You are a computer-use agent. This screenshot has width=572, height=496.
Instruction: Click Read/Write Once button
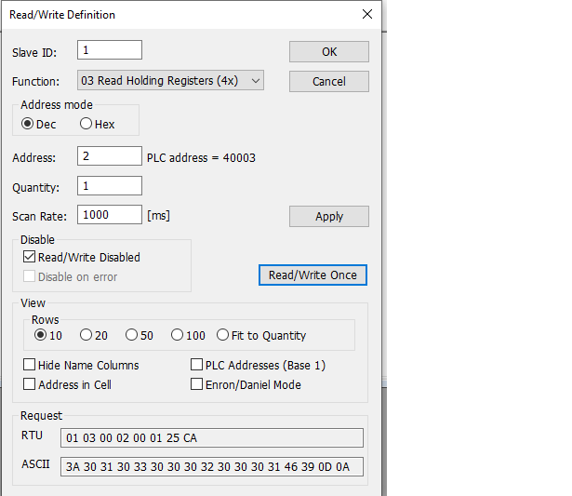(x=313, y=275)
